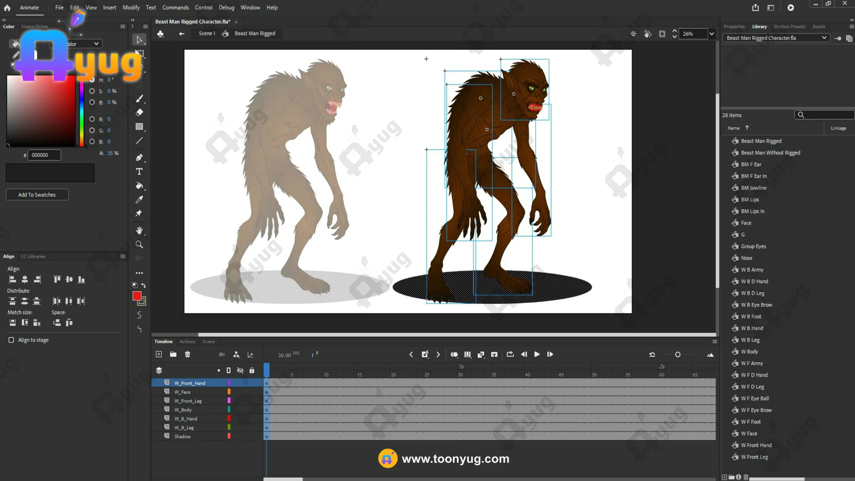
Task: Select the Hand tool
Action: coord(139,230)
